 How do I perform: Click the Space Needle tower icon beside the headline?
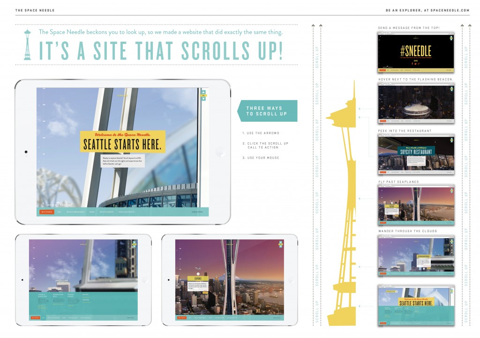coord(28,44)
